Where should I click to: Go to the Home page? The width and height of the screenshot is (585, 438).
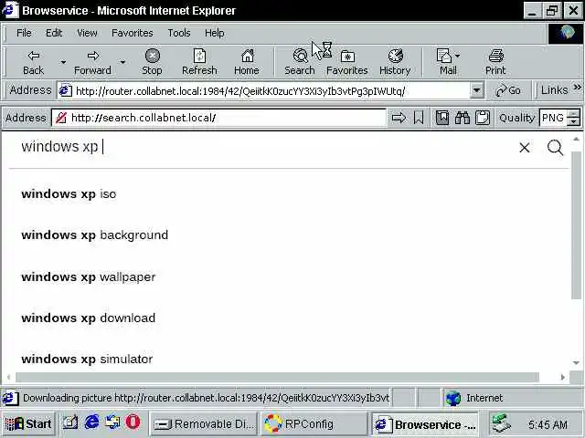point(247,62)
